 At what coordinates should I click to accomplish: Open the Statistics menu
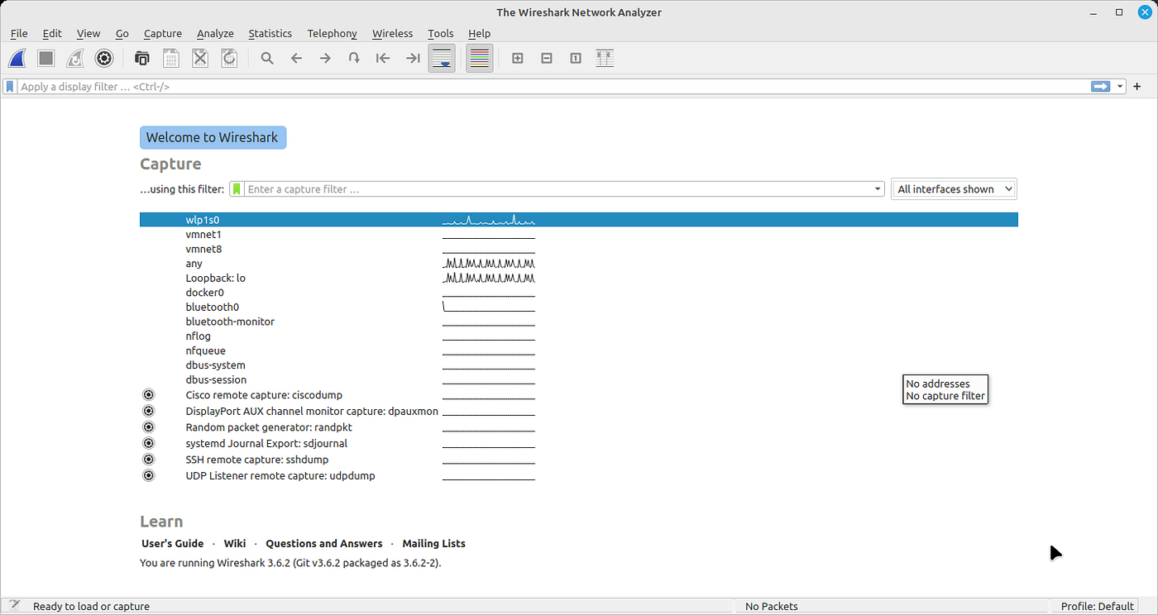click(270, 33)
